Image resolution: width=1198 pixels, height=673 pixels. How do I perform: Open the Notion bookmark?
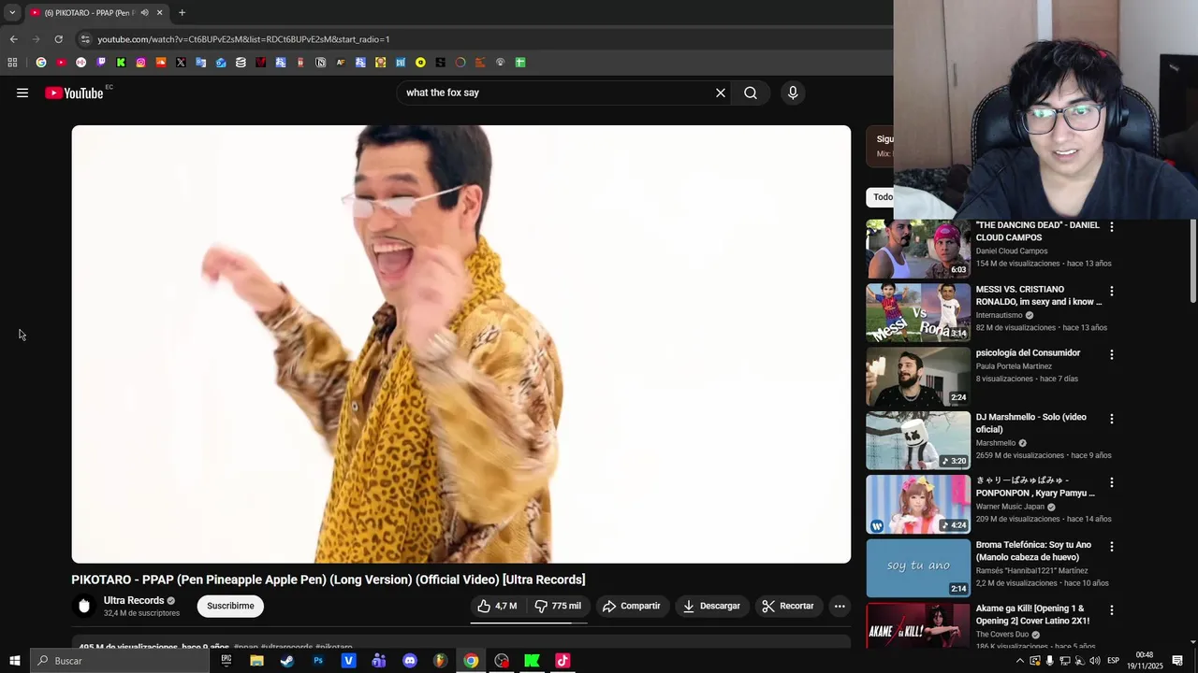320,63
